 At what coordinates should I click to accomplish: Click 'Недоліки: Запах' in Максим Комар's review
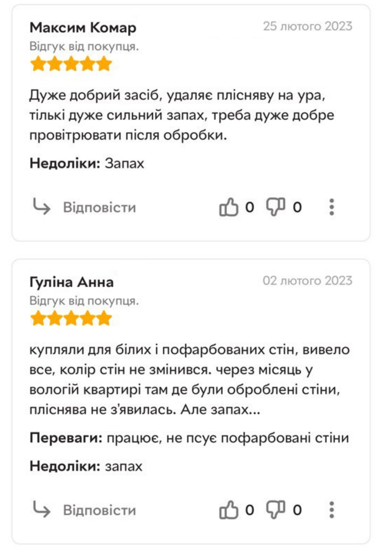[87, 164]
